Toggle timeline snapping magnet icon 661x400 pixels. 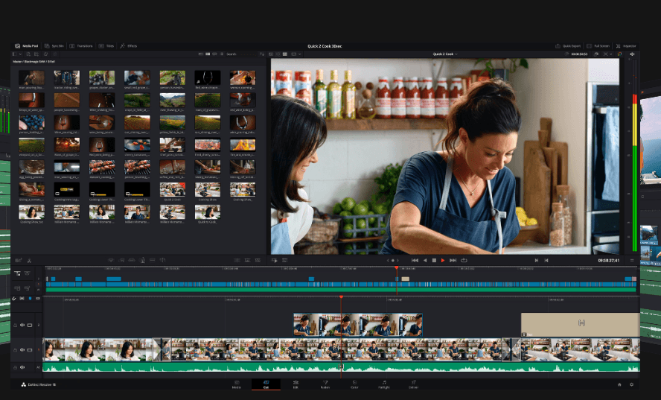click(x=14, y=298)
